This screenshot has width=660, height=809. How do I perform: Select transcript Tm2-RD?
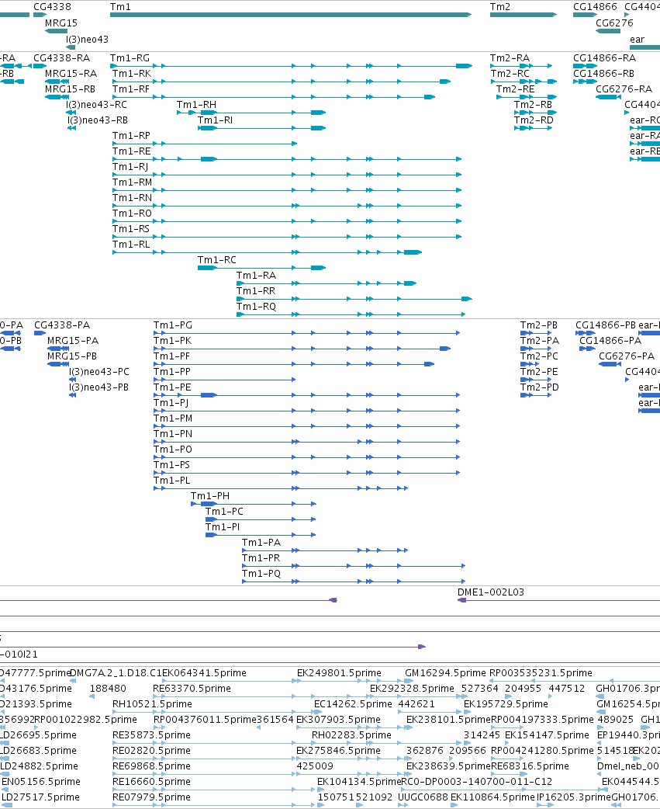pyautogui.click(x=534, y=128)
